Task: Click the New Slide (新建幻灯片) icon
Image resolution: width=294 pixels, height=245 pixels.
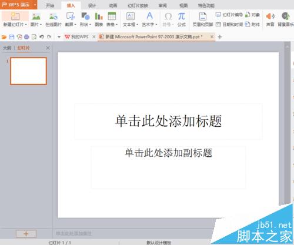Action: tap(15, 16)
